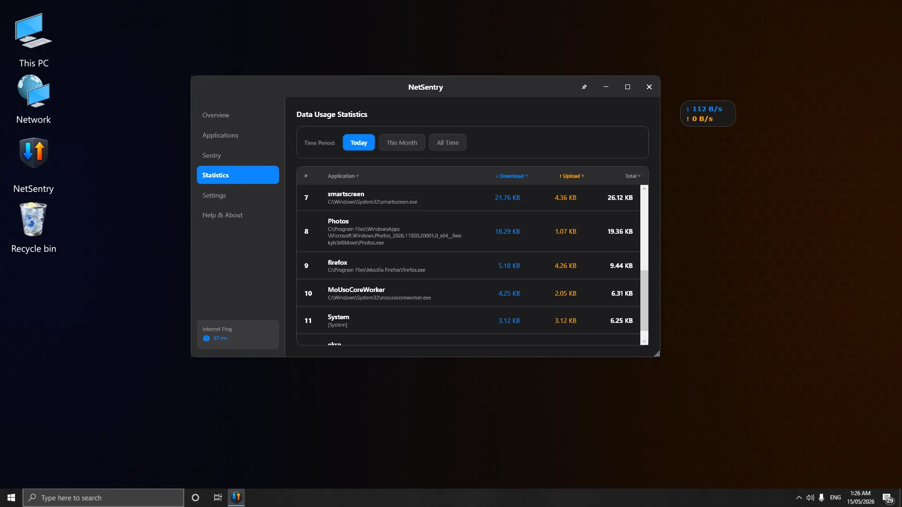Click smartscreen download value 21.76 KB

tap(507, 198)
